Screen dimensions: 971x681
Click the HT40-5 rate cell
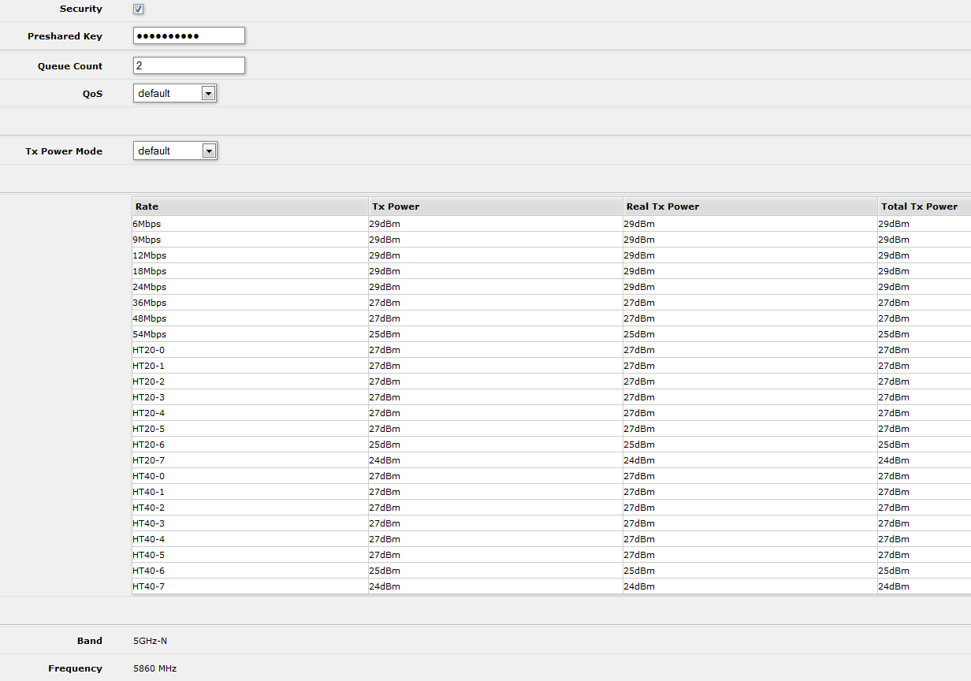pos(250,555)
